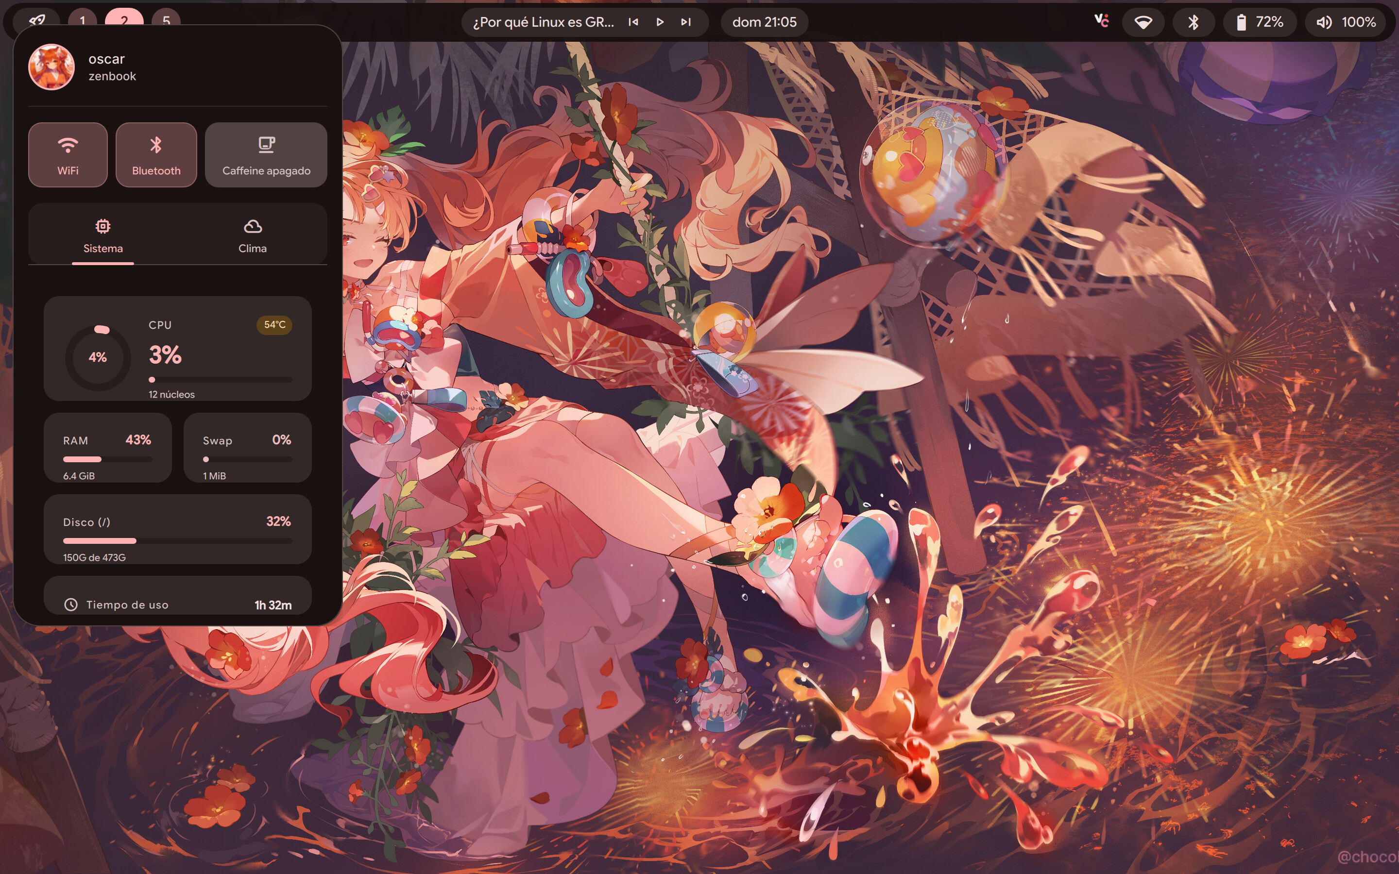1399x874 pixels.
Task: Switch to the Clima tab
Action: click(x=253, y=236)
